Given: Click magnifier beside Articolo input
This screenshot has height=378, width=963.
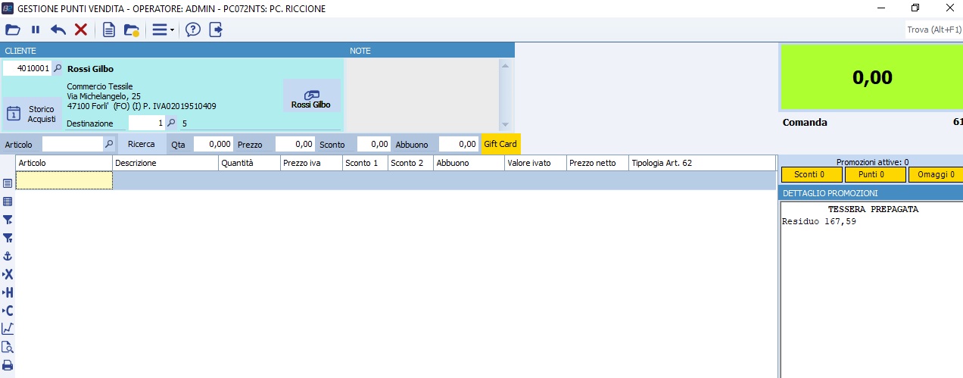Looking at the screenshot, I should click(109, 143).
